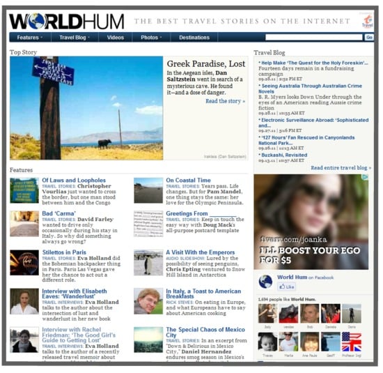
Task: Click the Read the story link
Action: pyautogui.click(x=225, y=101)
